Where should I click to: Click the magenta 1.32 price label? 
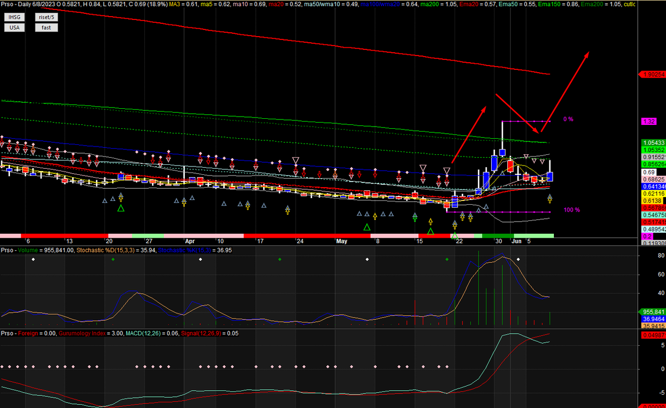648,121
